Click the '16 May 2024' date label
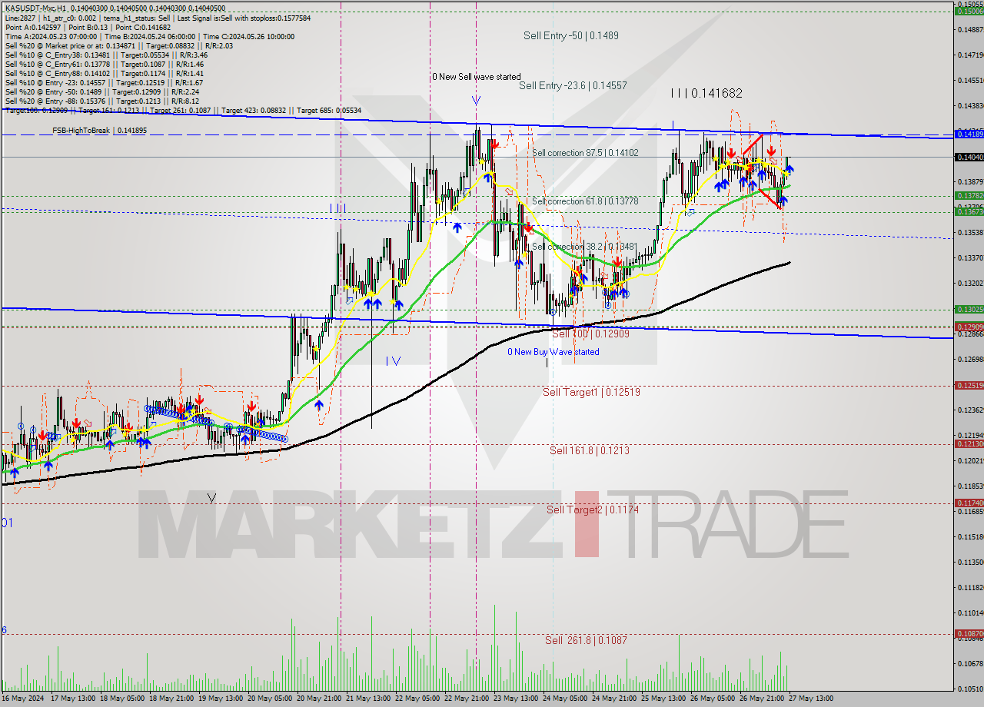This screenshot has height=707, width=984. (24, 699)
